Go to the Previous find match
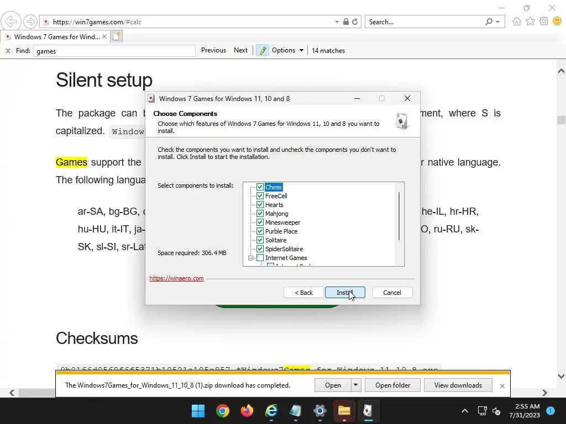Screen dimensions: 566x424 pos(213,50)
